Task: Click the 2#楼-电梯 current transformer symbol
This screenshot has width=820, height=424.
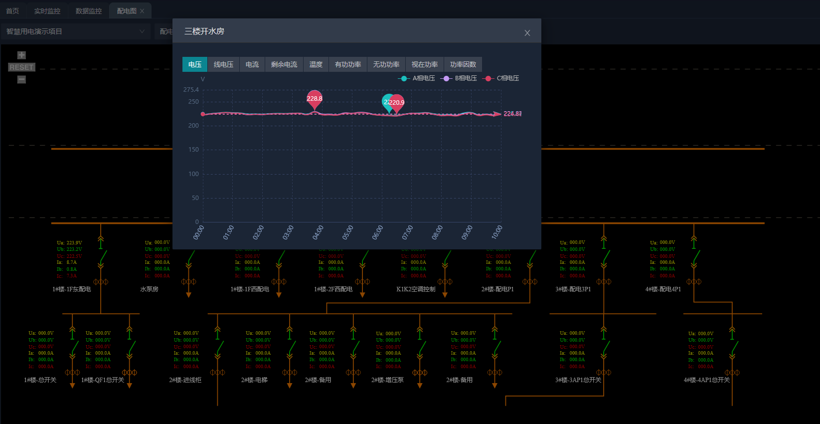Action: click(290, 373)
